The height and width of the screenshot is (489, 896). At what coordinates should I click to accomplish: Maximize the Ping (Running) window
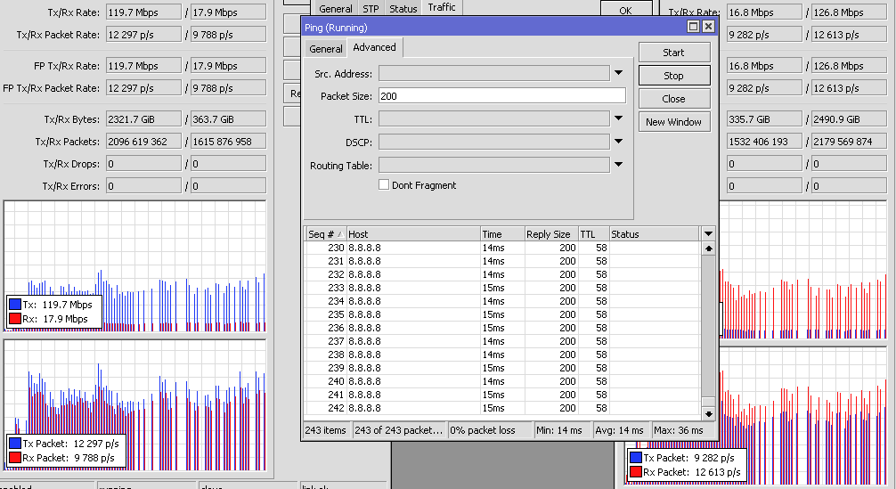693,27
